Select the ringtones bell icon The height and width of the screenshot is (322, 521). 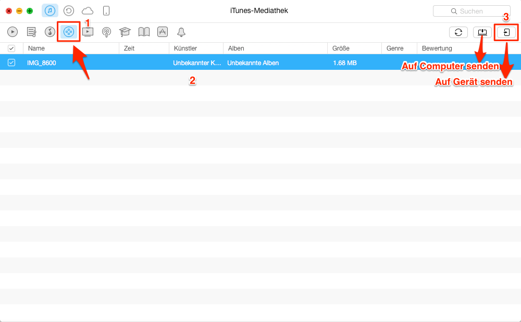(x=181, y=32)
